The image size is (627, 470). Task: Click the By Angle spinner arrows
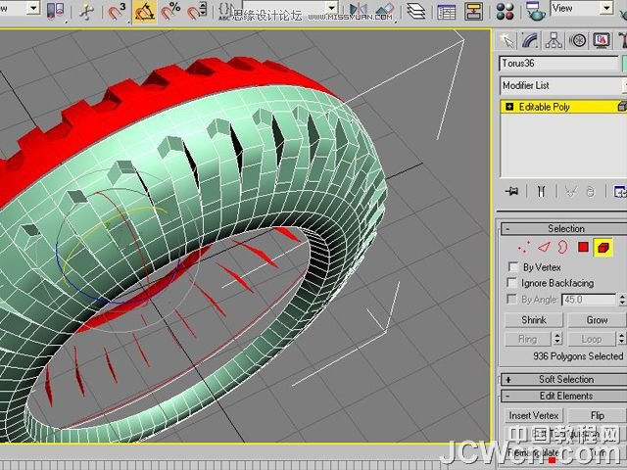point(622,300)
